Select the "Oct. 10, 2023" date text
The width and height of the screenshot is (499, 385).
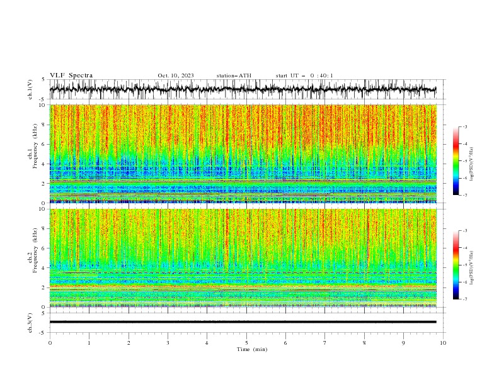click(x=176, y=75)
